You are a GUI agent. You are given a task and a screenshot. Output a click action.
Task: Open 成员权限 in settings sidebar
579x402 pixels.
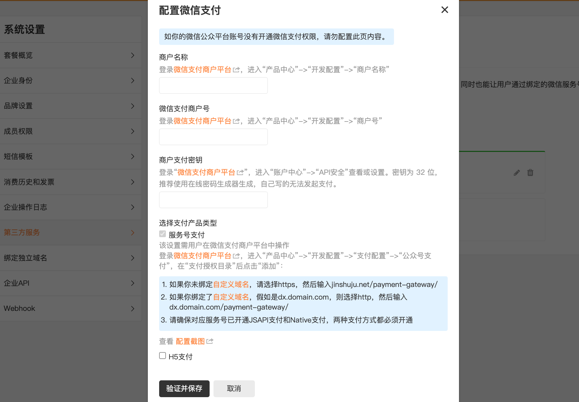click(71, 131)
